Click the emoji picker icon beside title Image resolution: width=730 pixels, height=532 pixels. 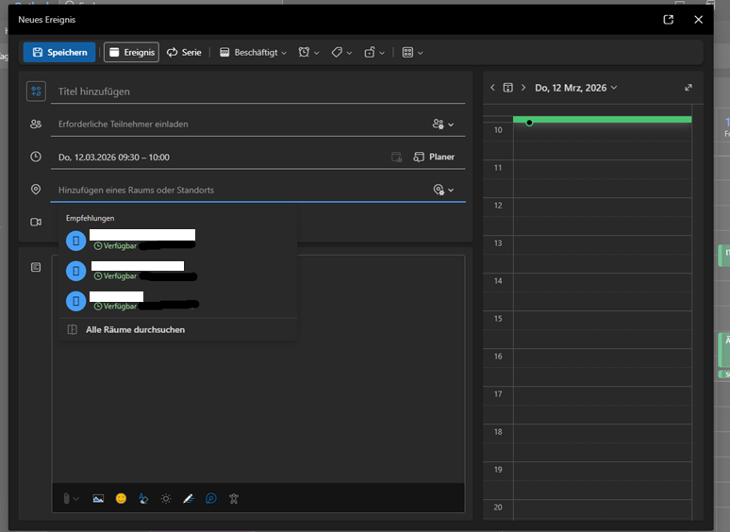[x=37, y=91]
